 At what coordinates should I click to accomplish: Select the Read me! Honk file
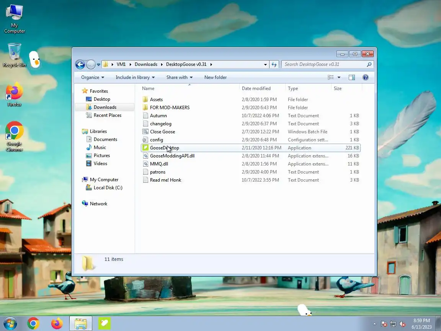click(165, 180)
